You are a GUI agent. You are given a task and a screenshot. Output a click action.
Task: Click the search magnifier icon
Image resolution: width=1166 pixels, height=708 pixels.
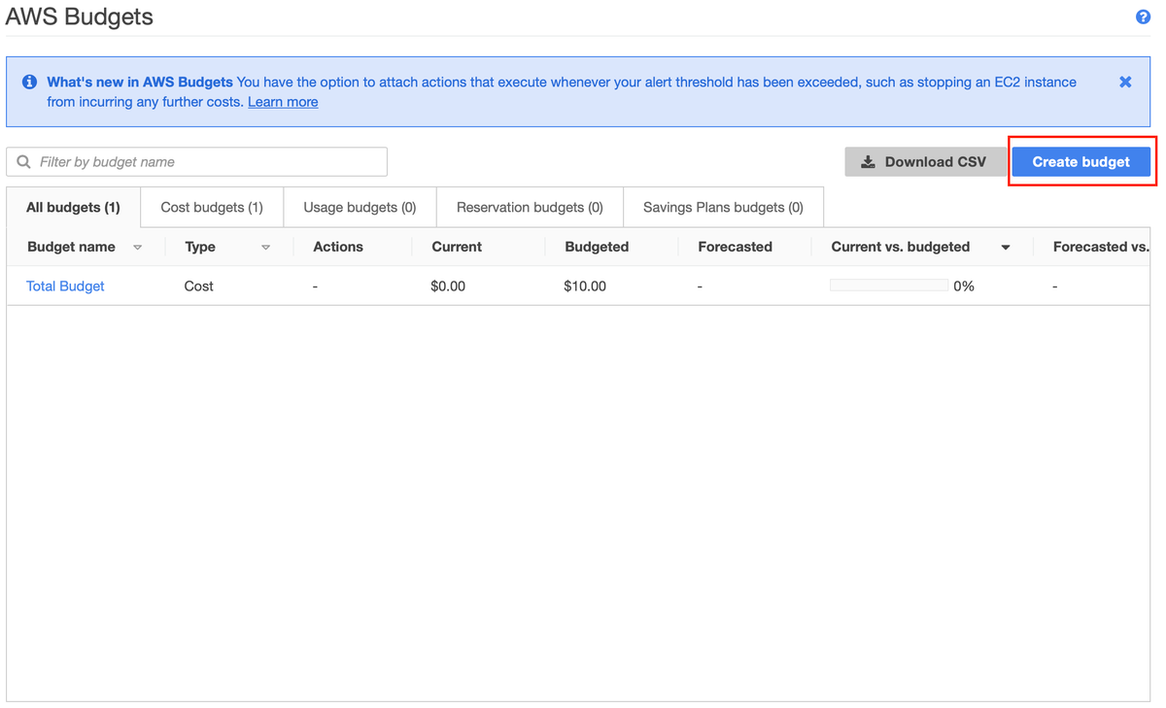click(x=23, y=161)
